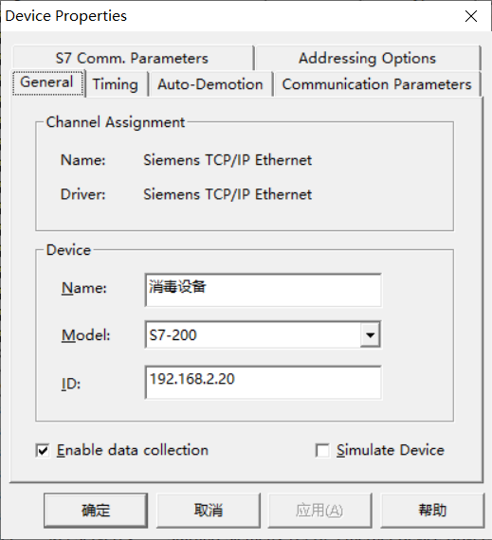Click the S7-200 text in the Model combo box
Image resolution: width=492 pixels, height=540 pixels.
(173, 335)
